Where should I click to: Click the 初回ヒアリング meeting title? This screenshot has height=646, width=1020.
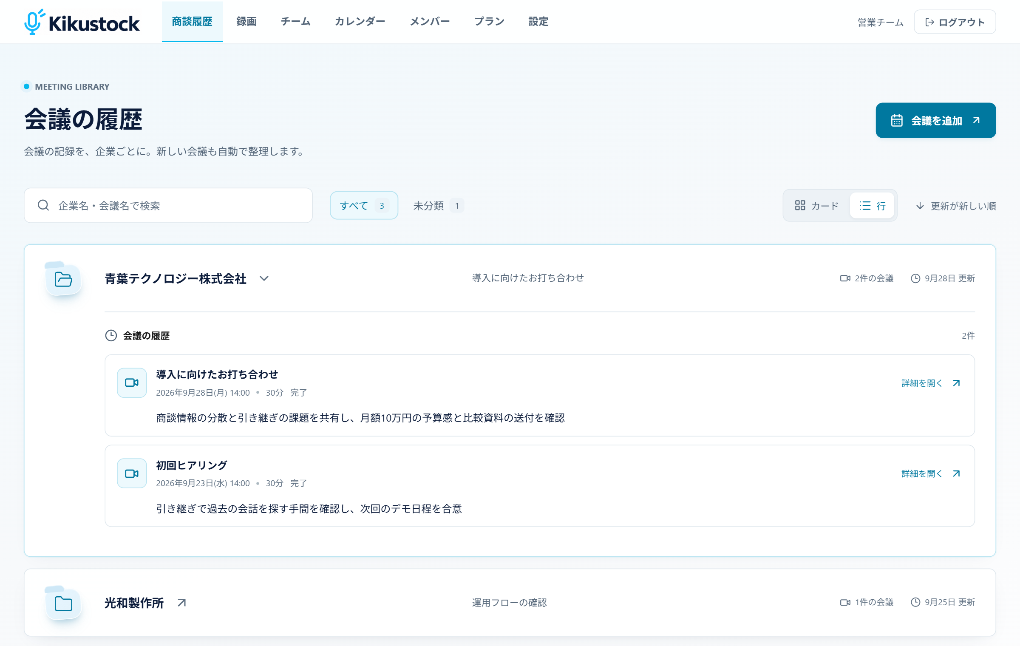[x=192, y=465]
